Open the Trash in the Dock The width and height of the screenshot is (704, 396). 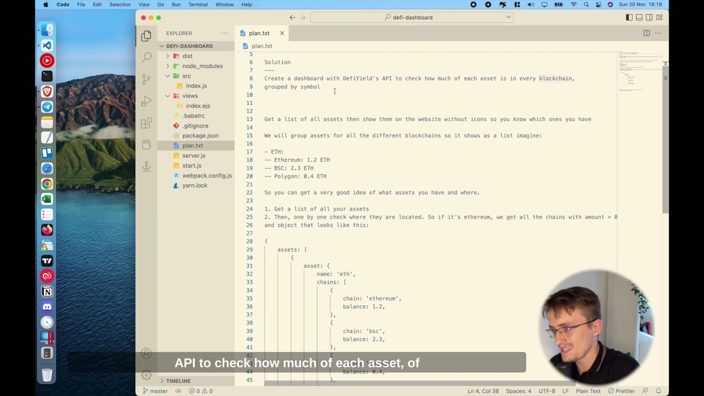47,375
